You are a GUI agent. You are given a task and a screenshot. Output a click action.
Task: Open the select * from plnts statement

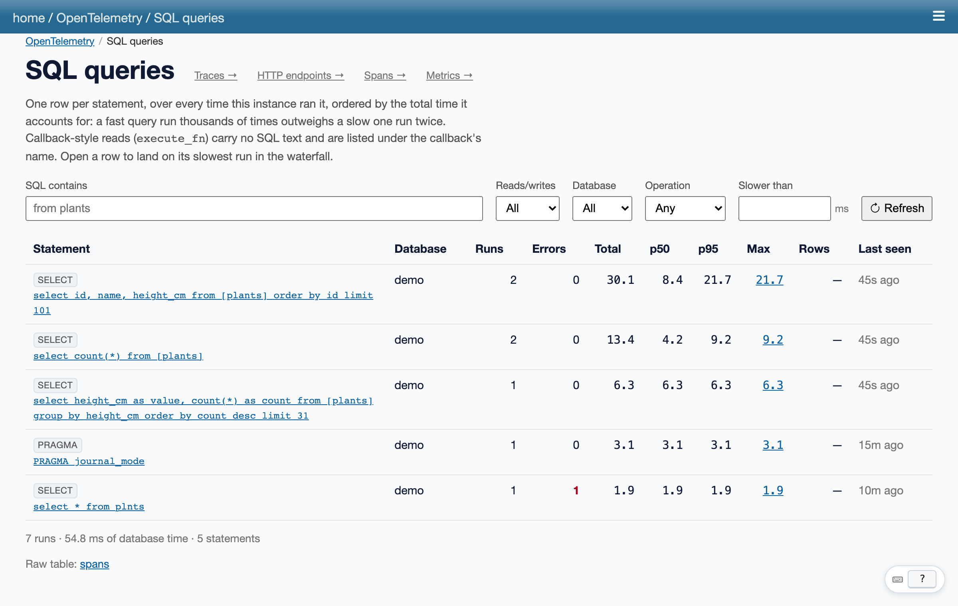[89, 506]
